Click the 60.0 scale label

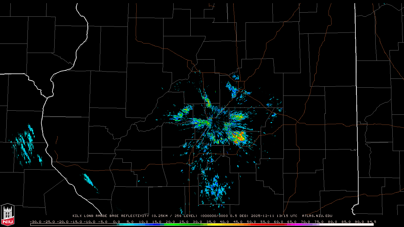tap(279, 222)
